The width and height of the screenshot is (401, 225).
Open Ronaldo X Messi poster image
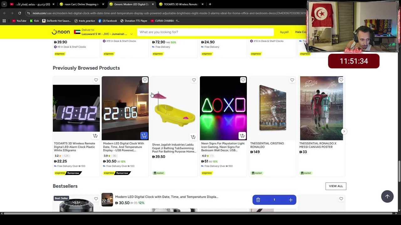tap(321, 108)
